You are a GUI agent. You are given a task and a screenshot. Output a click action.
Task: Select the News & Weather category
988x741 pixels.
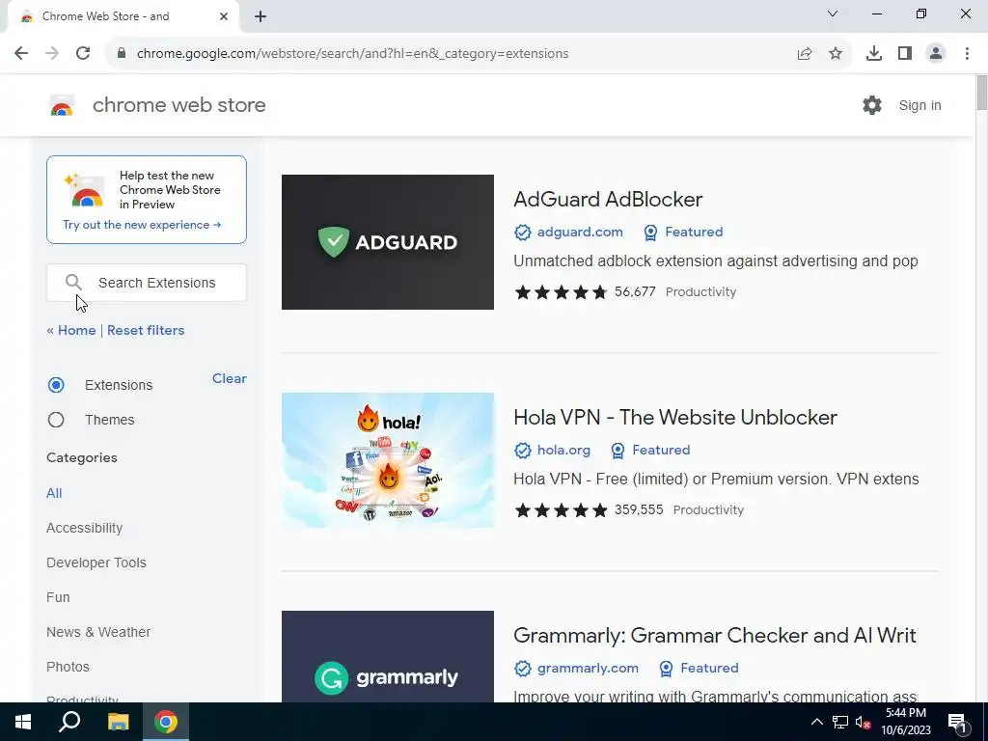(98, 632)
